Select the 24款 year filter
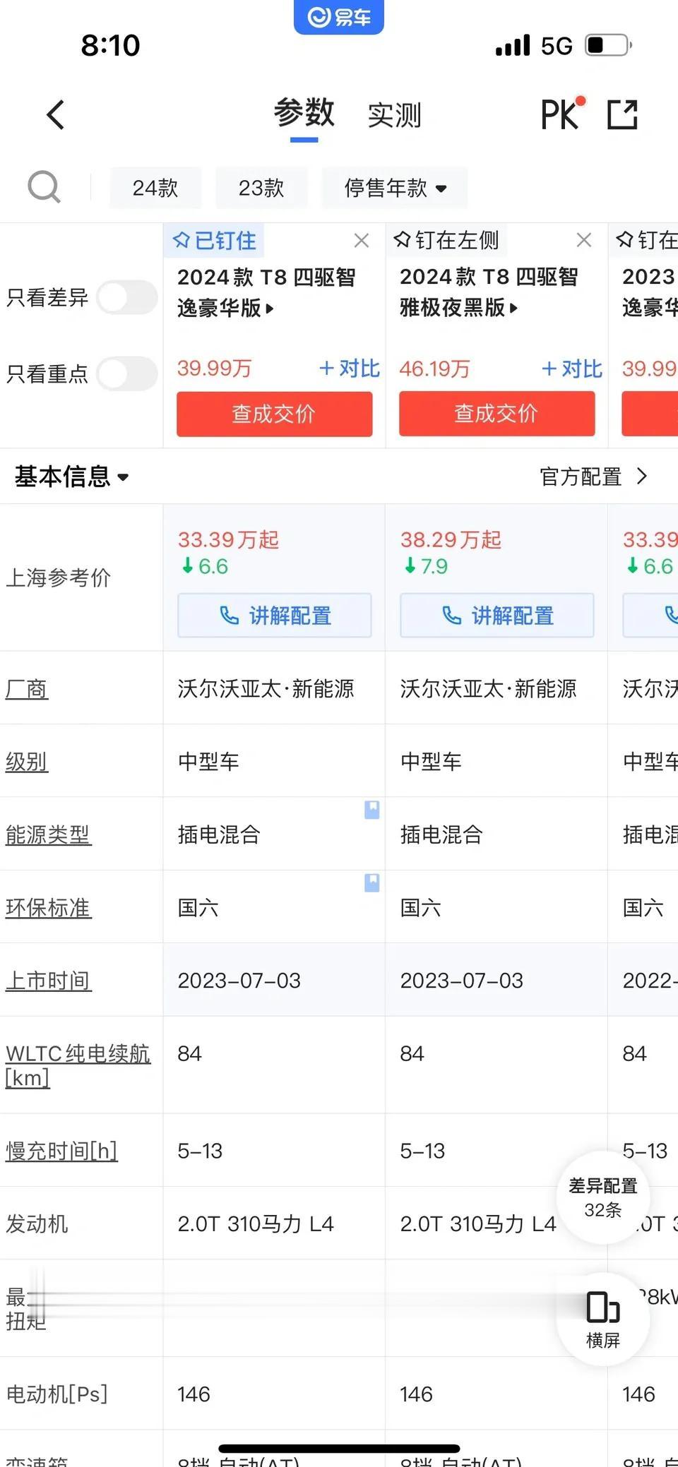Image resolution: width=678 pixels, height=1467 pixels. coord(155,188)
